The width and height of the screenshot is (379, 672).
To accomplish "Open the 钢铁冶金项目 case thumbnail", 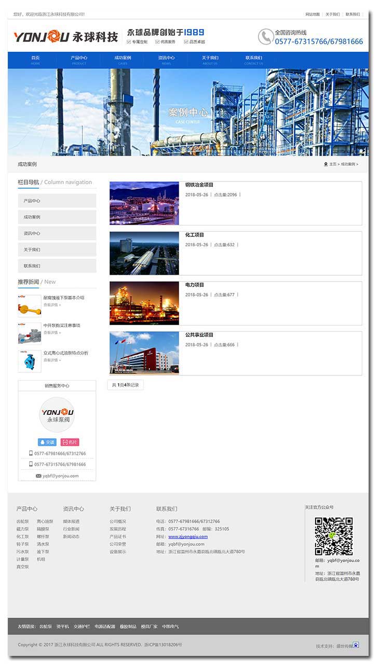I will click(144, 203).
